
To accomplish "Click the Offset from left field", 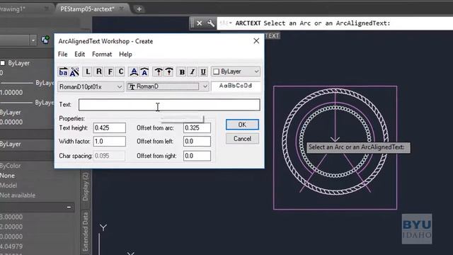I will click(x=197, y=142).
